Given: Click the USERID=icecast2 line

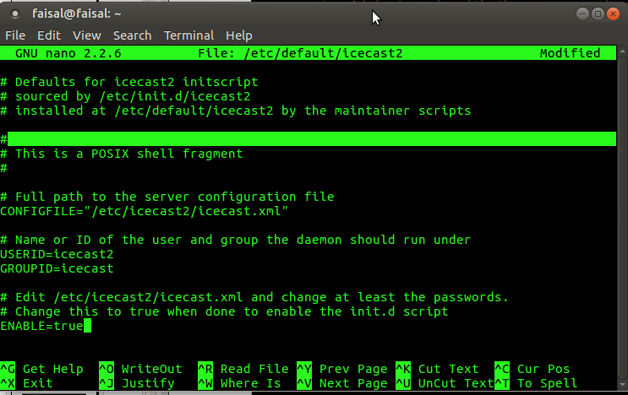Looking at the screenshot, I should (x=57, y=254).
